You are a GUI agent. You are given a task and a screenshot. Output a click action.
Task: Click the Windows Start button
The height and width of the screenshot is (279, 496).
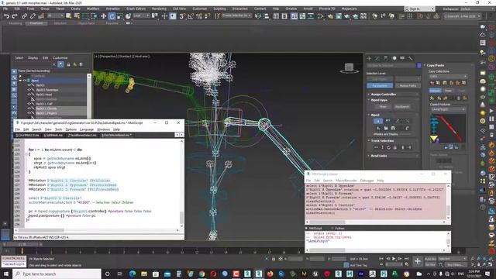pos(6,274)
